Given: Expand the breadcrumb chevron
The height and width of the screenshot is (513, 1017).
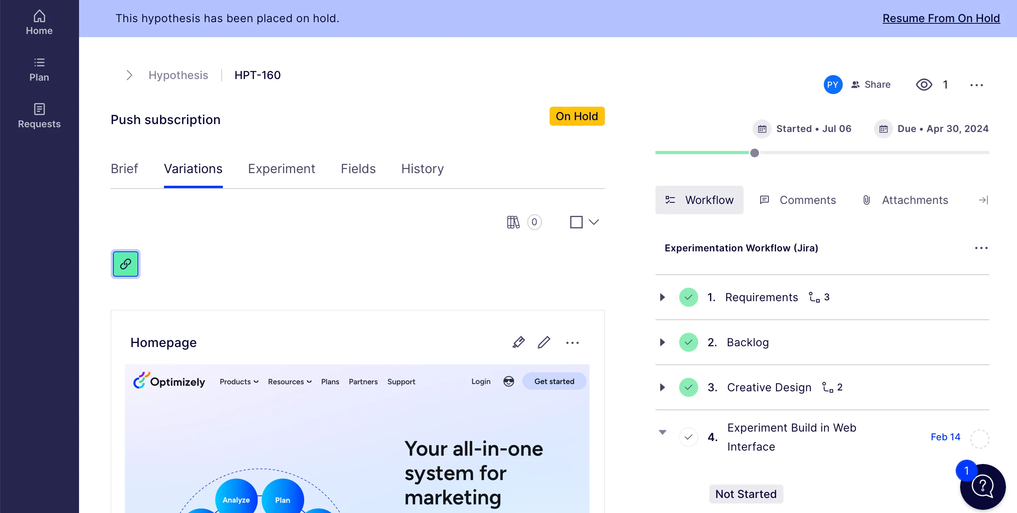Looking at the screenshot, I should pyautogui.click(x=129, y=75).
